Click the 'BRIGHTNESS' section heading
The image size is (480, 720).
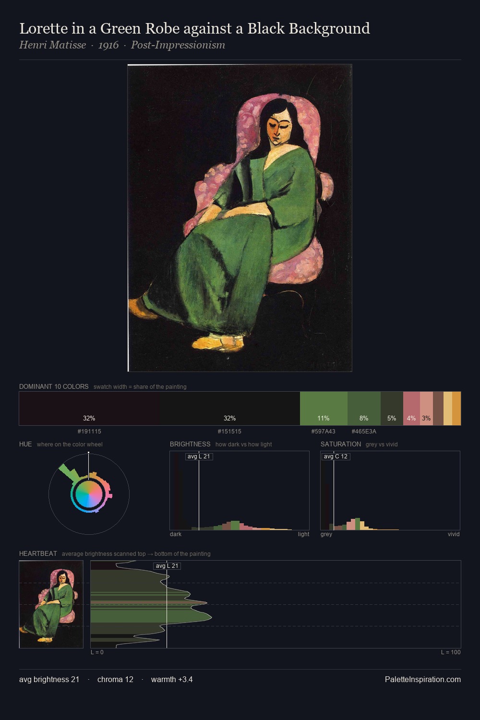click(190, 444)
